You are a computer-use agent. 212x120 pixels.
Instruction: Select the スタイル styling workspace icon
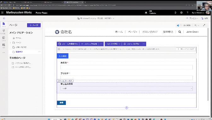[x=4, y=31]
